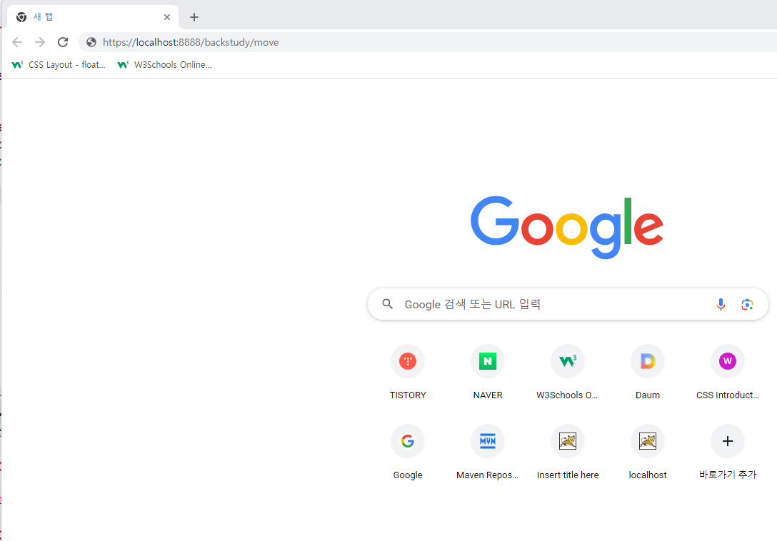
Task: Open the W3Schools Online bookmark
Action: pos(164,65)
